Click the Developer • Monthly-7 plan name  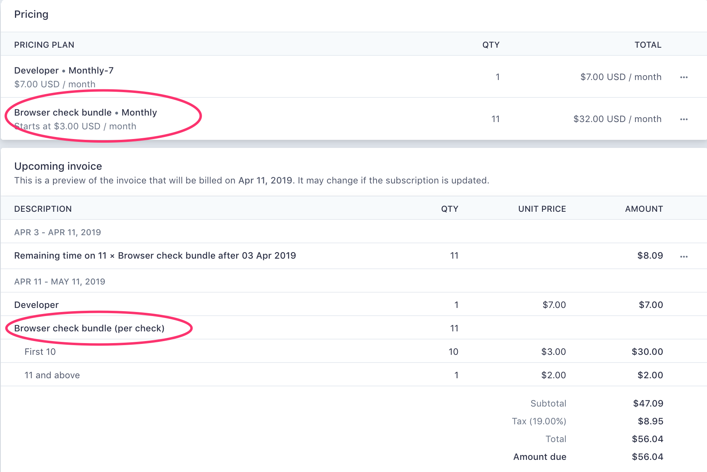(x=64, y=70)
